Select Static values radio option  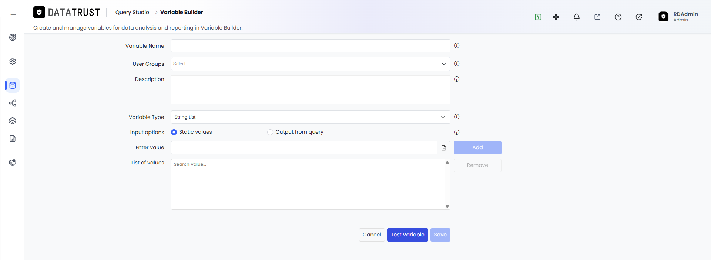[x=174, y=132]
